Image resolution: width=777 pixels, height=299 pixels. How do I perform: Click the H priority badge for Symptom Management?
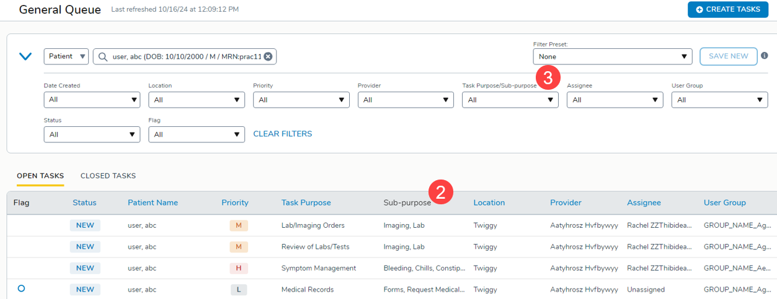pyautogui.click(x=239, y=268)
